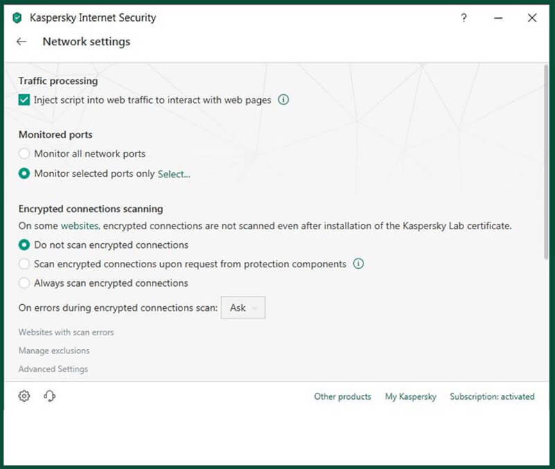
Task: Open the Select... ports link
Action: coord(174,174)
